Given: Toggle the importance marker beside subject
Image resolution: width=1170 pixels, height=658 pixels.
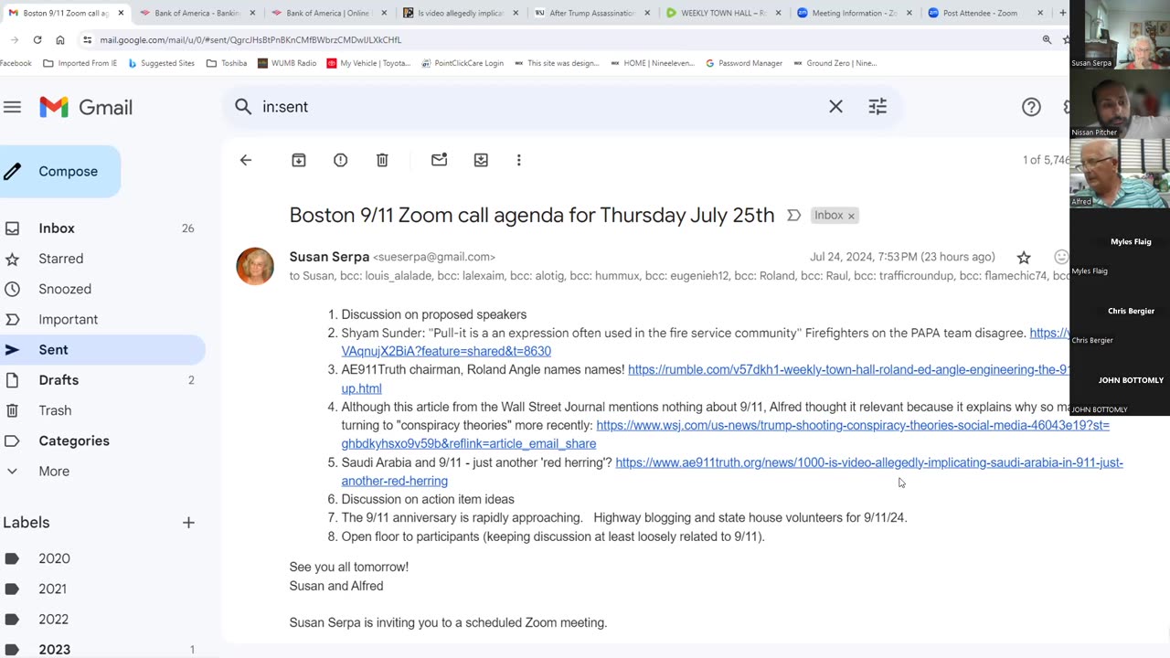Looking at the screenshot, I should pyautogui.click(x=793, y=216).
